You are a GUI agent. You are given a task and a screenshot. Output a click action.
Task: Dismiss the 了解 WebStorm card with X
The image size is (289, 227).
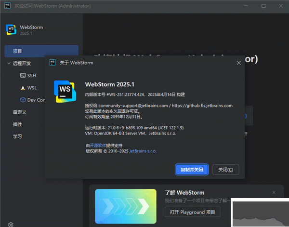pyautogui.click(x=274, y=192)
